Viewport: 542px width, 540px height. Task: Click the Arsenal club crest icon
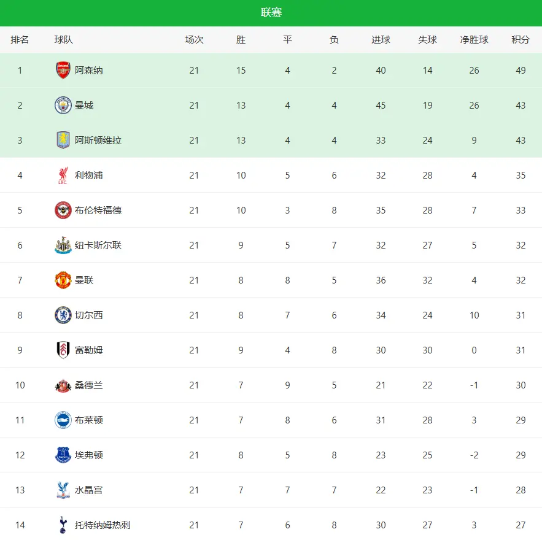coord(63,70)
